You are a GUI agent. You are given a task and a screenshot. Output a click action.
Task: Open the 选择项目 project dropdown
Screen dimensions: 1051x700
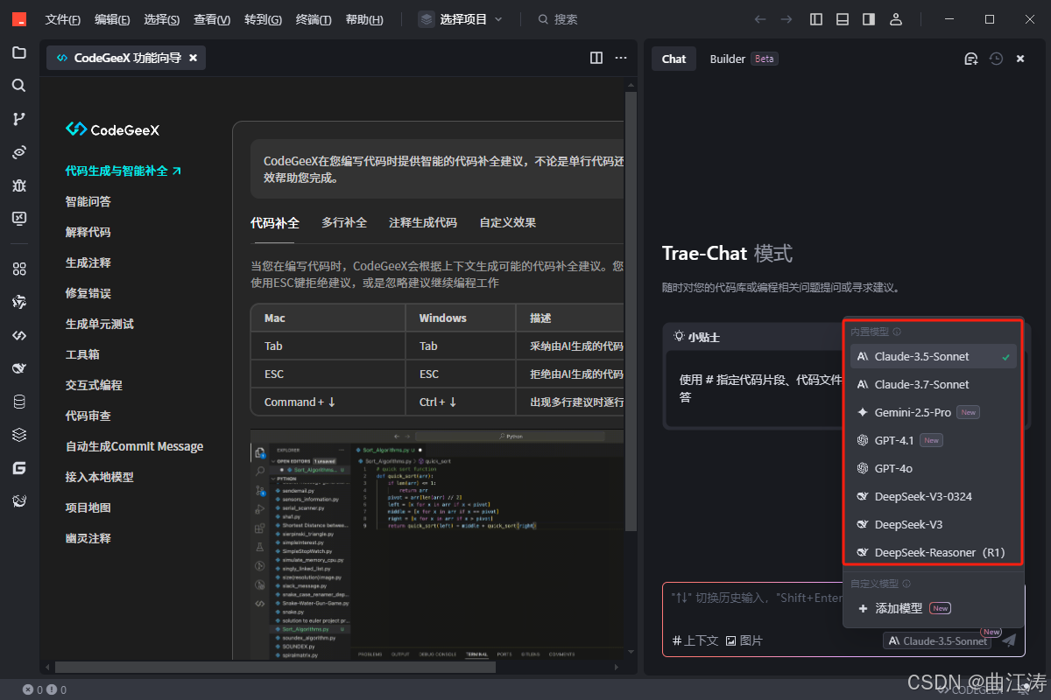(x=461, y=19)
